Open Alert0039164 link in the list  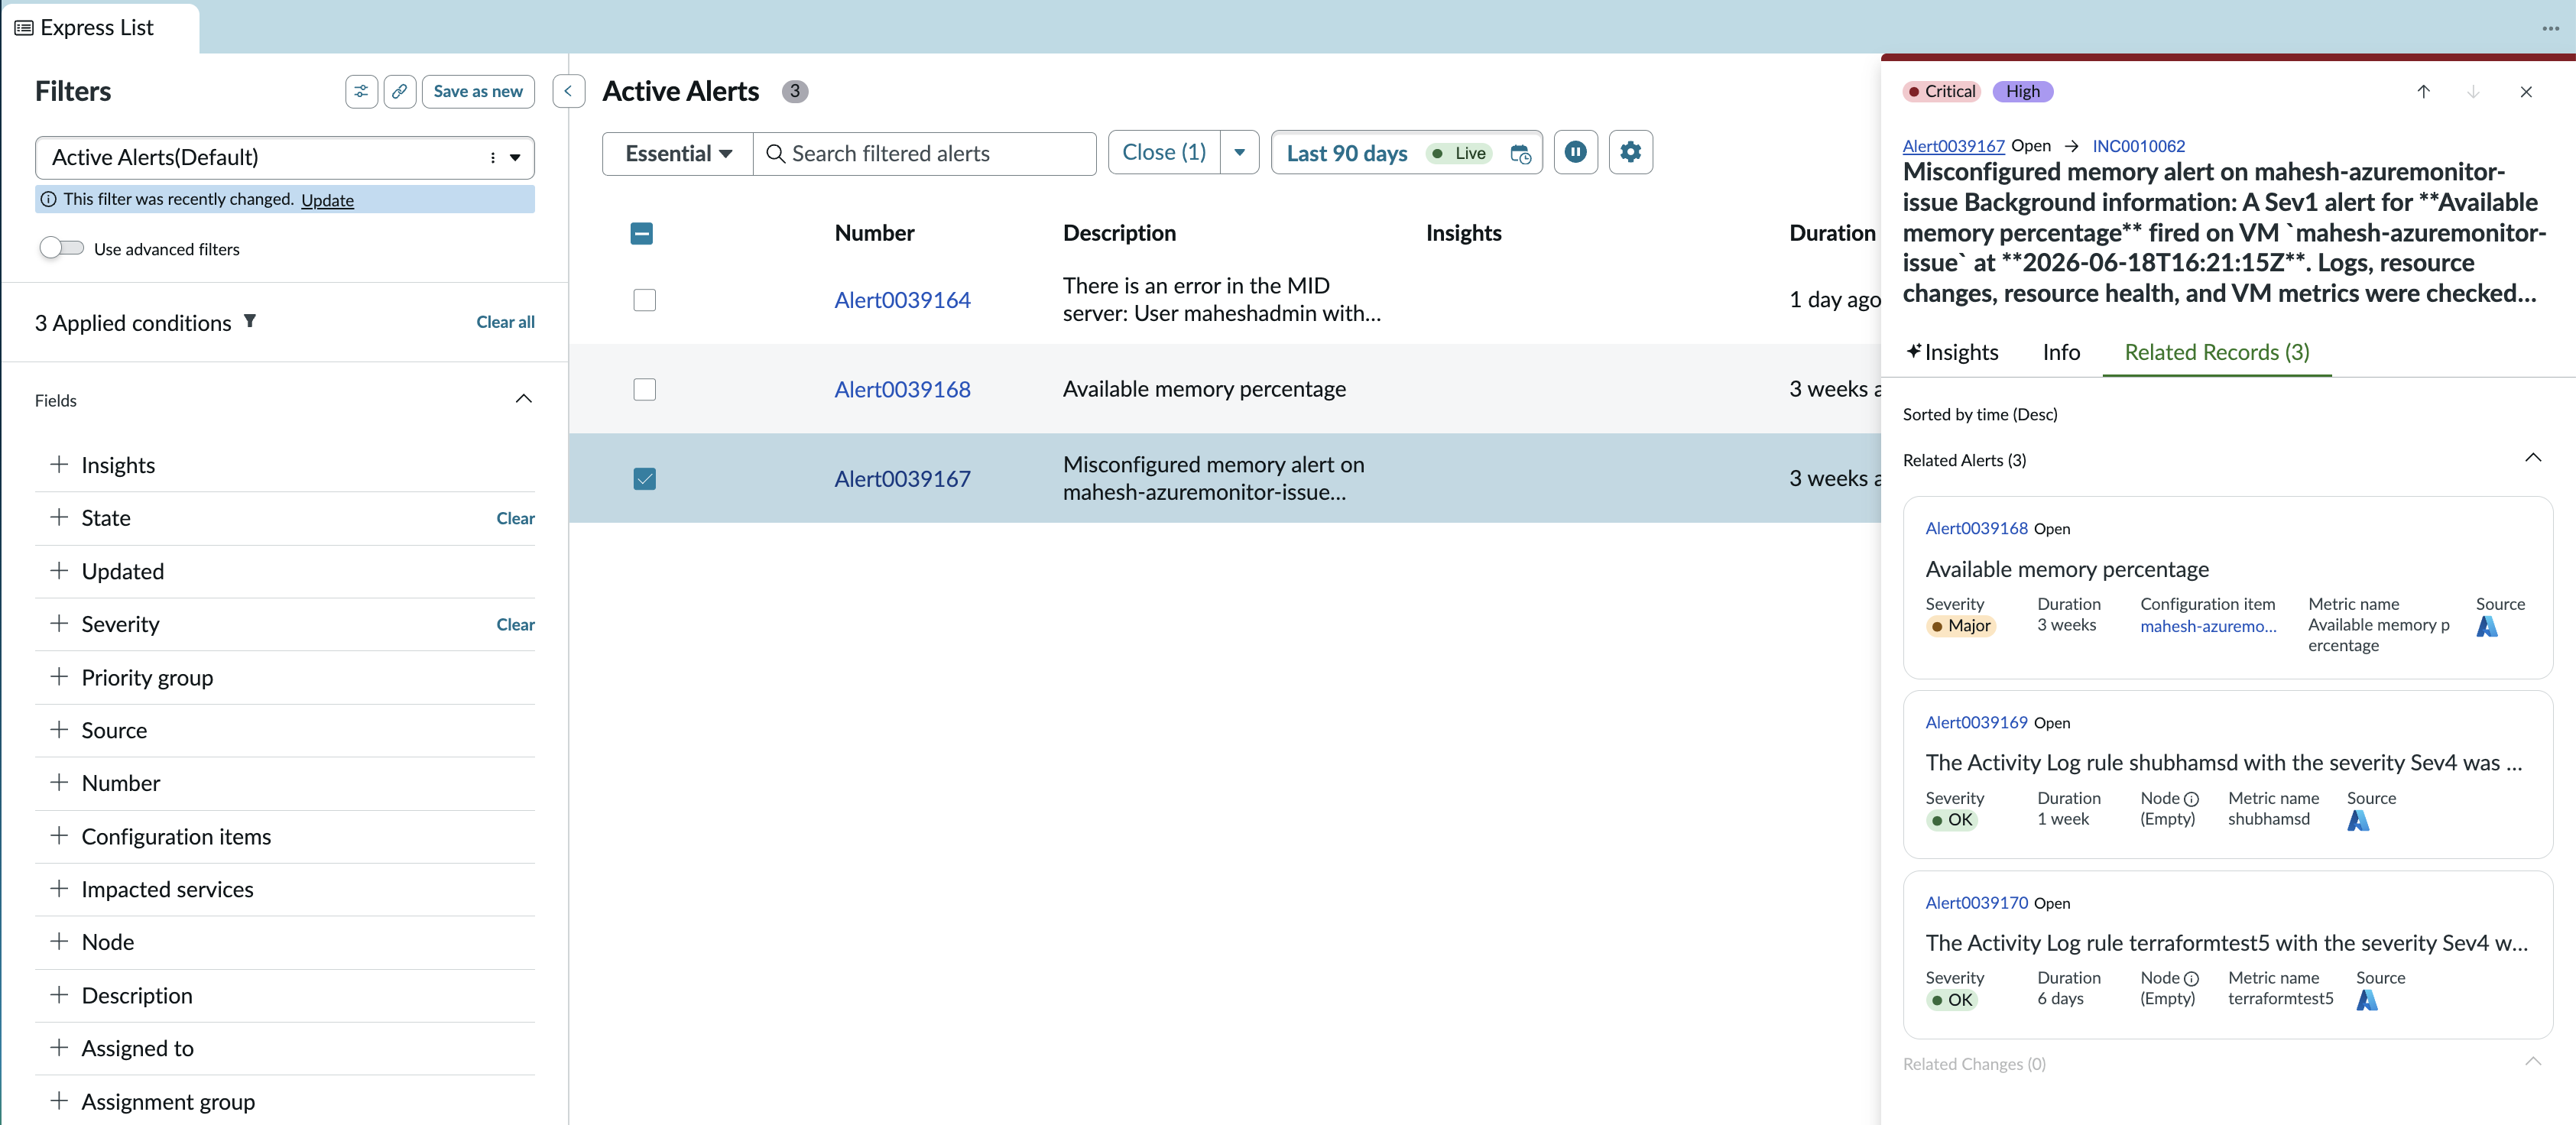[x=902, y=300]
